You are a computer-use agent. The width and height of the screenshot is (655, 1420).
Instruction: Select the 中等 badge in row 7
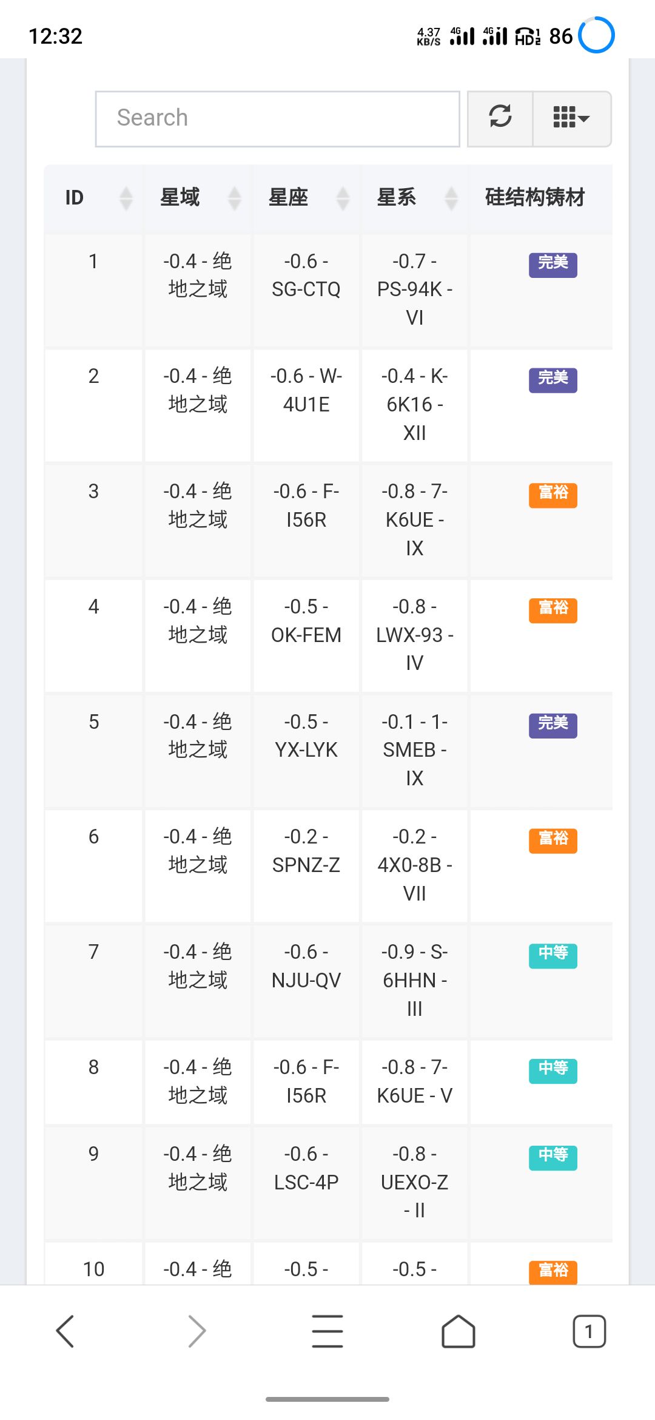click(x=553, y=955)
